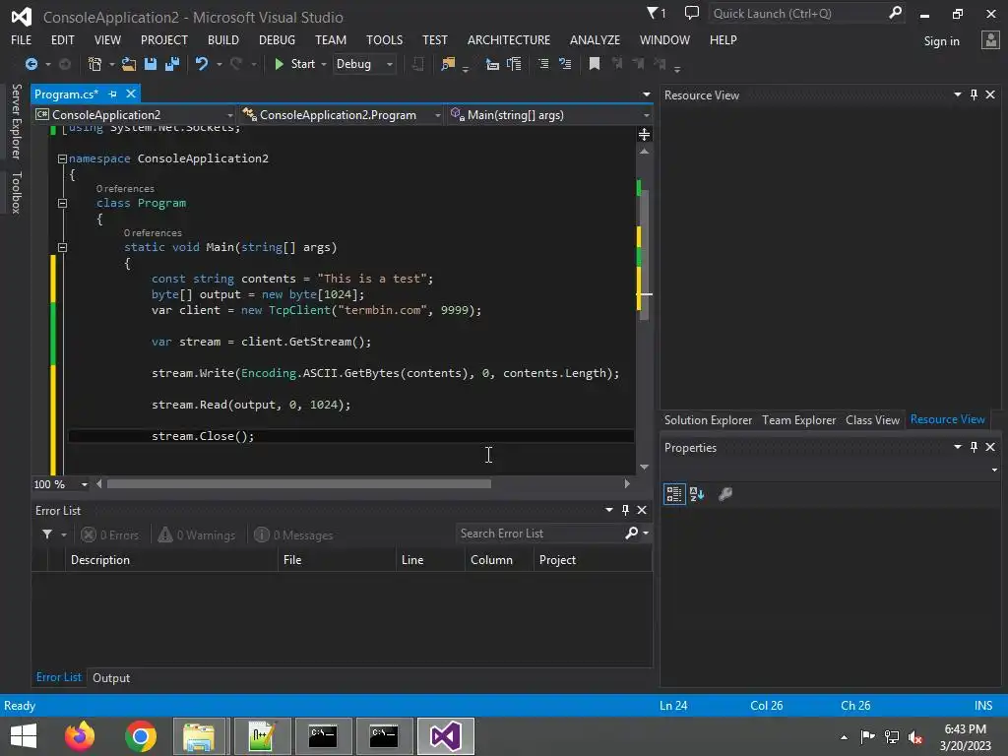Open the TOOLS menu
Viewport: 1008px width, 756px height.
click(x=385, y=39)
